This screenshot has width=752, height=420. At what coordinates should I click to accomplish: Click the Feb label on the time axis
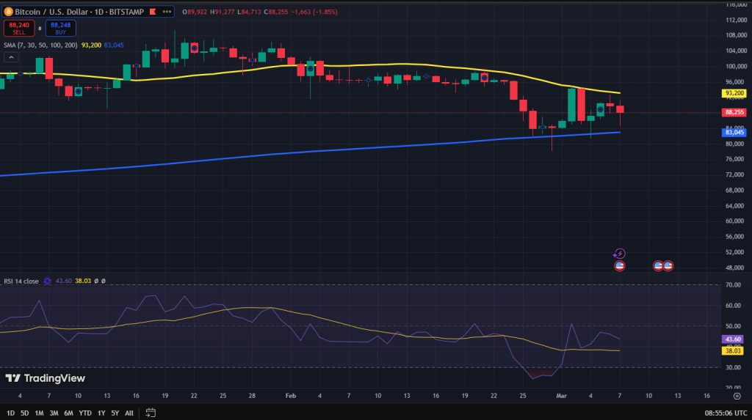coord(291,396)
